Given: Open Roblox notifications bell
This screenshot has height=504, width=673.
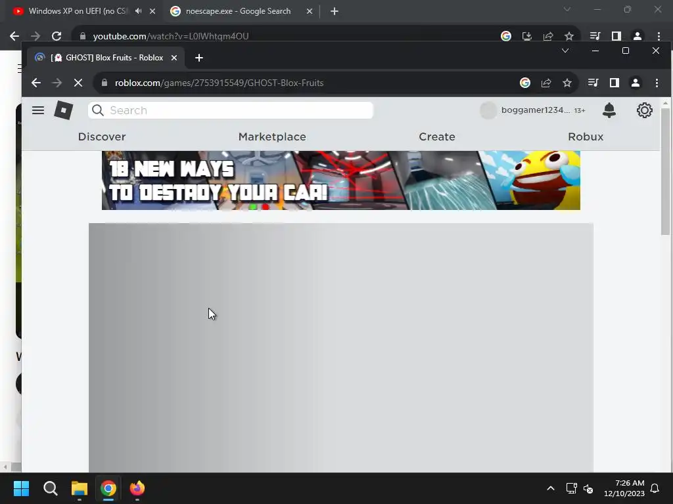Looking at the screenshot, I should click(x=609, y=110).
